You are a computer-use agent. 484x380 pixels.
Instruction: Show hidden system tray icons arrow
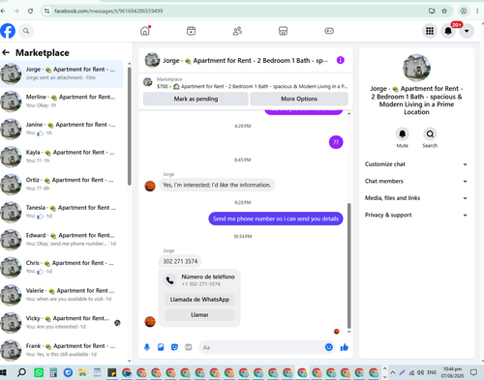click(x=393, y=372)
